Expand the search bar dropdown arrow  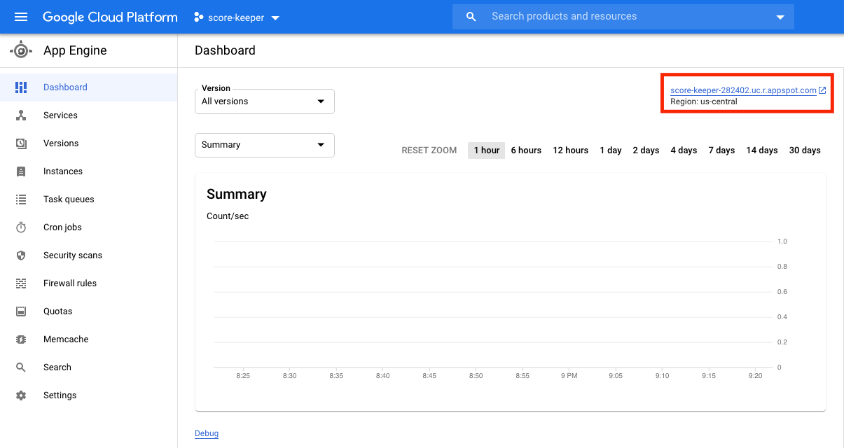pyautogui.click(x=780, y=17)
